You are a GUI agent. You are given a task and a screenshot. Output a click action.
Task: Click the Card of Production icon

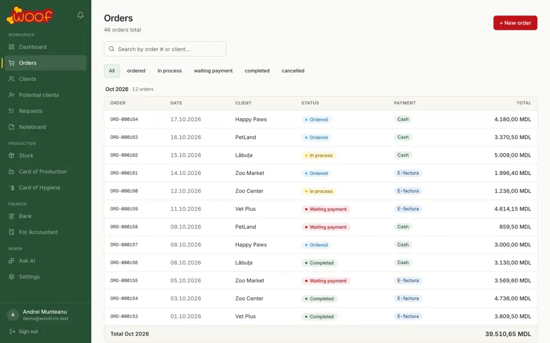tap(11, 171)
